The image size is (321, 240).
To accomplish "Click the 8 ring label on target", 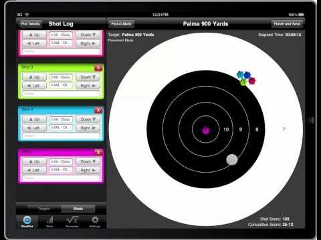I will tap(257, 129).
